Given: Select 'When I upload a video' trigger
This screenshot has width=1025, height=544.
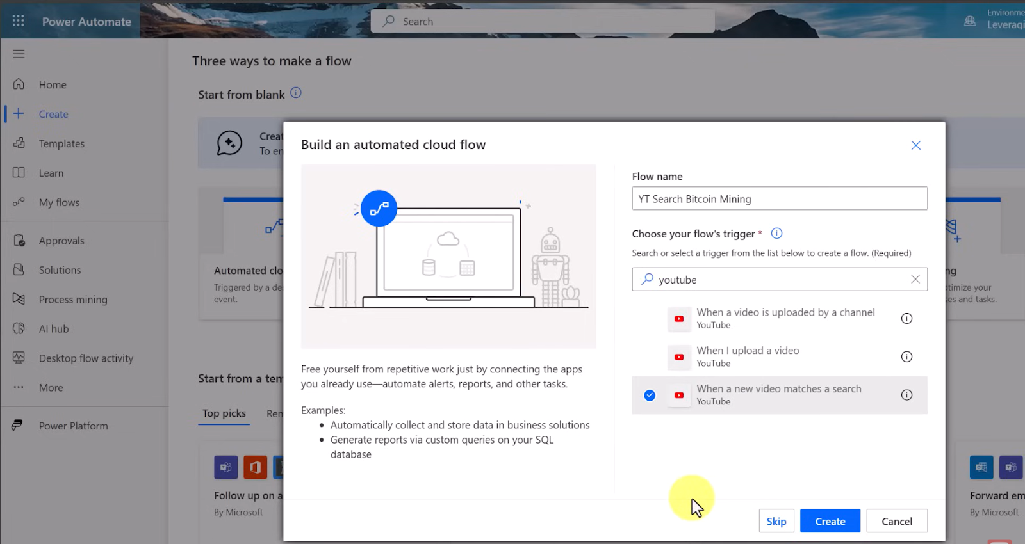Looking at the screenshot, I should (780, 356).
